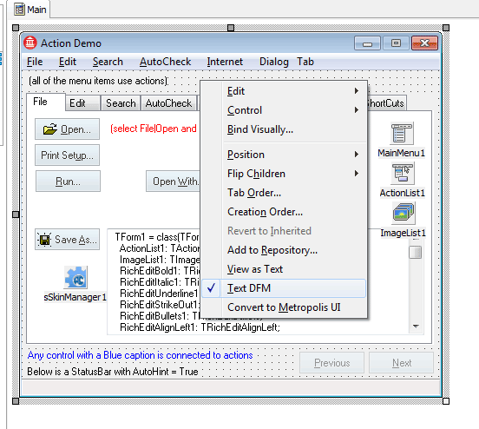
Task: Click the memo scrollbar down arrow
Action: [x=416, y=327]
